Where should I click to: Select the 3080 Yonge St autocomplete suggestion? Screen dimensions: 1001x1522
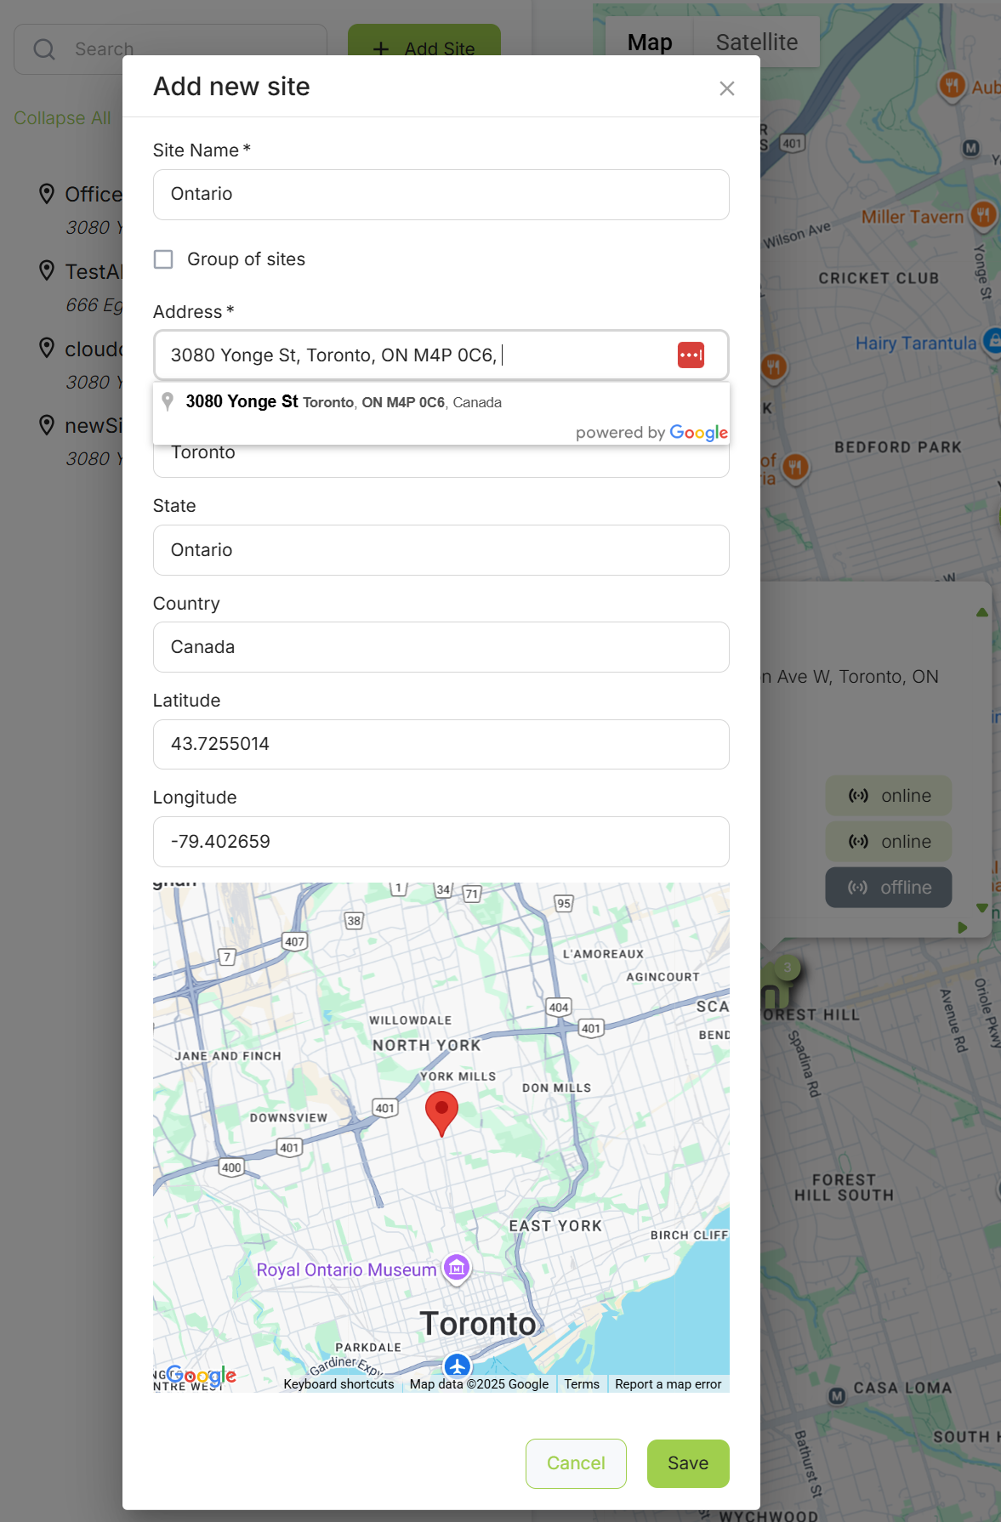344,402
